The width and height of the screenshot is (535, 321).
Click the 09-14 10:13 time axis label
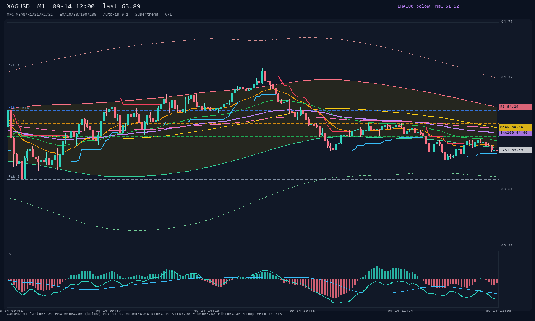207,311
